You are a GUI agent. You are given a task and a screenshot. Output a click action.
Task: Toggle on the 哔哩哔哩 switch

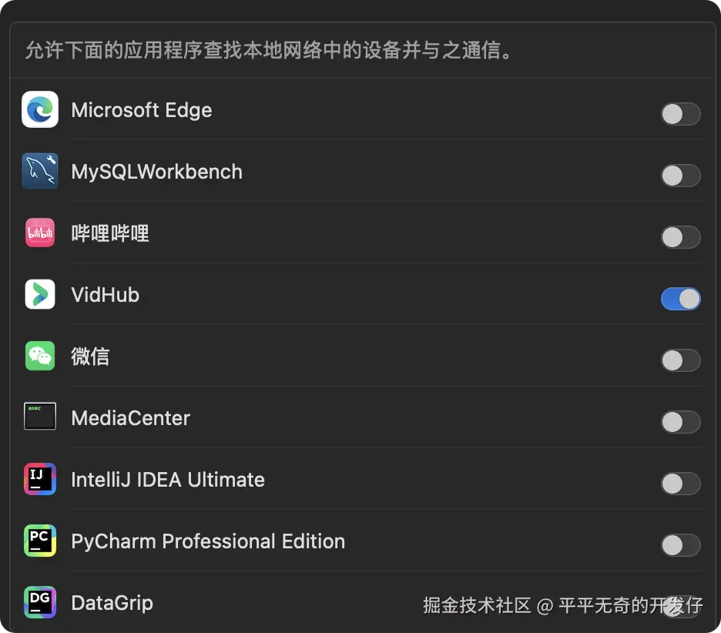point(680,237)
